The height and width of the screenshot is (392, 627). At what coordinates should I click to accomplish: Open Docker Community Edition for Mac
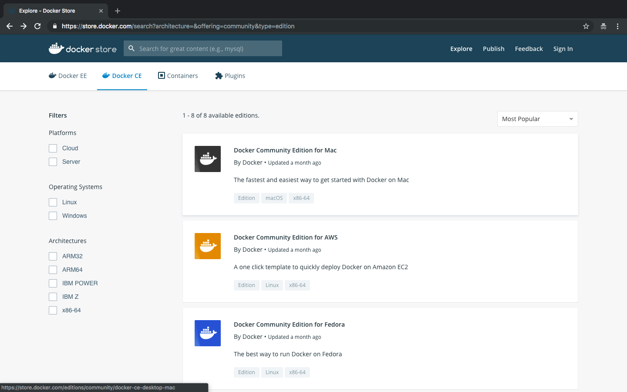285,150
